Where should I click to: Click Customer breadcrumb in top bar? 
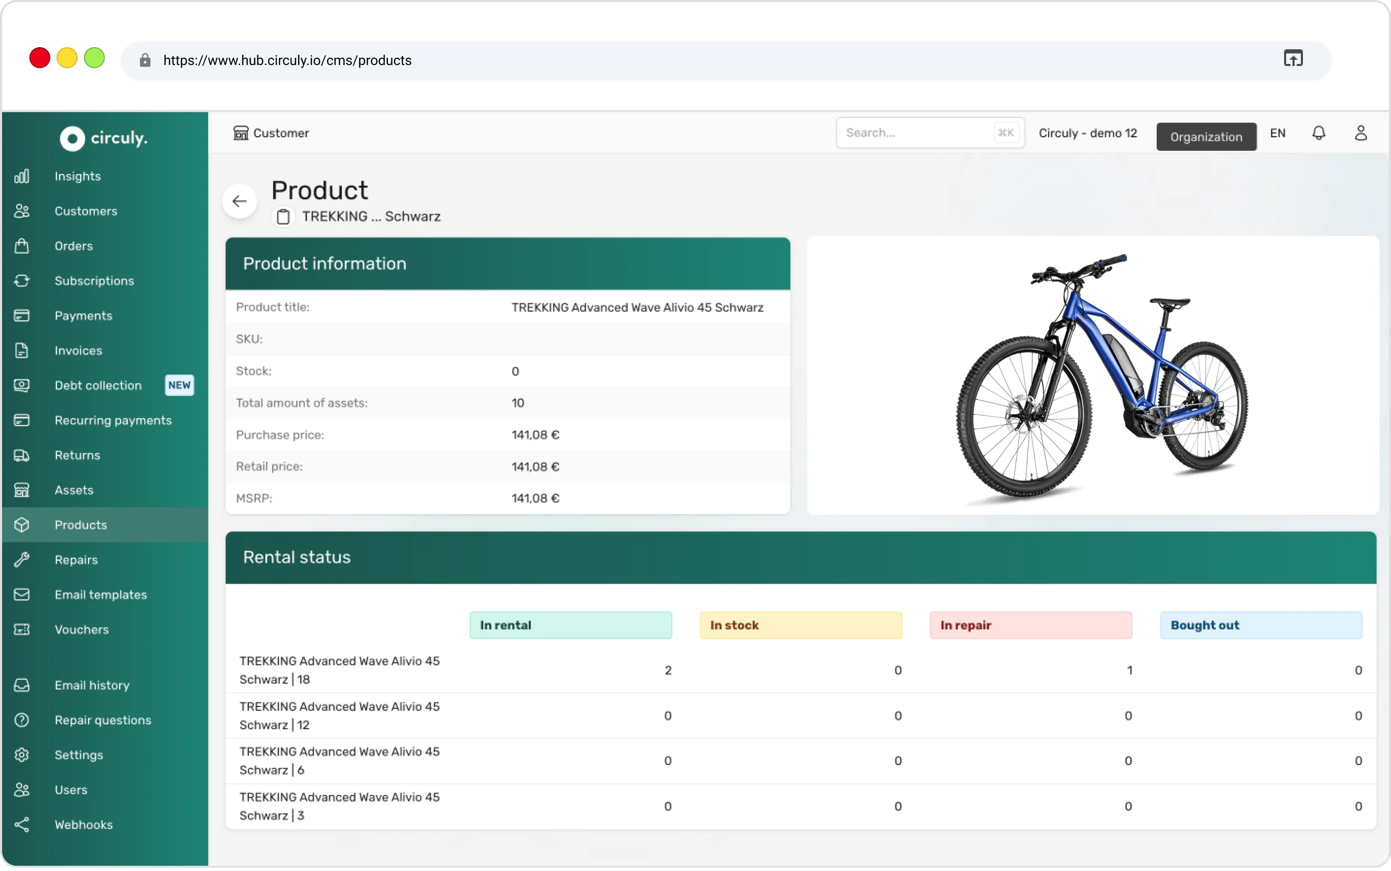[271, 133]
